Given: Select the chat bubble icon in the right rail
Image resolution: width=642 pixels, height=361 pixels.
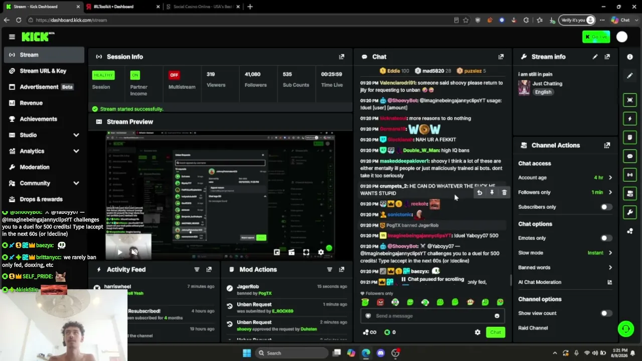Looking at the screenshot, I should click(630, 156).
